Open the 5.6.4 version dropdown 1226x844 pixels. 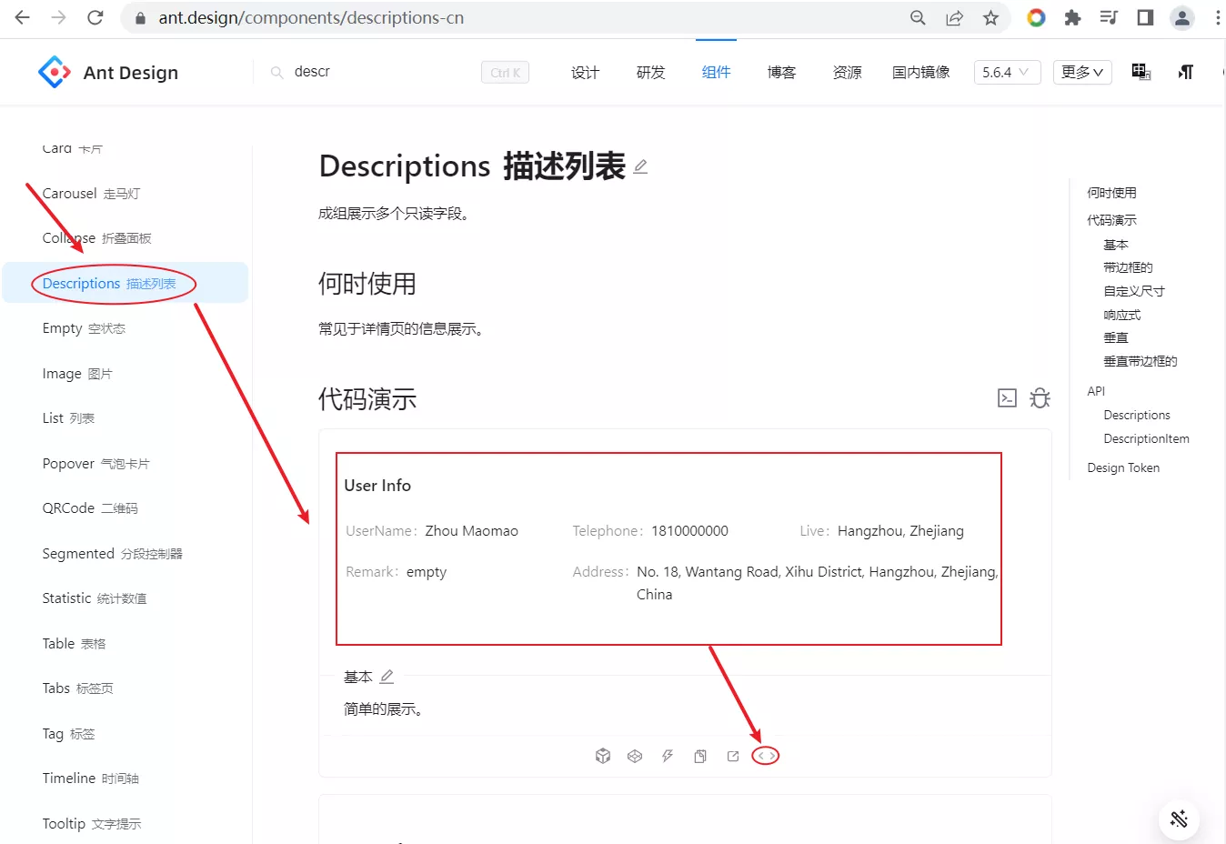[x=1007, y=72]
